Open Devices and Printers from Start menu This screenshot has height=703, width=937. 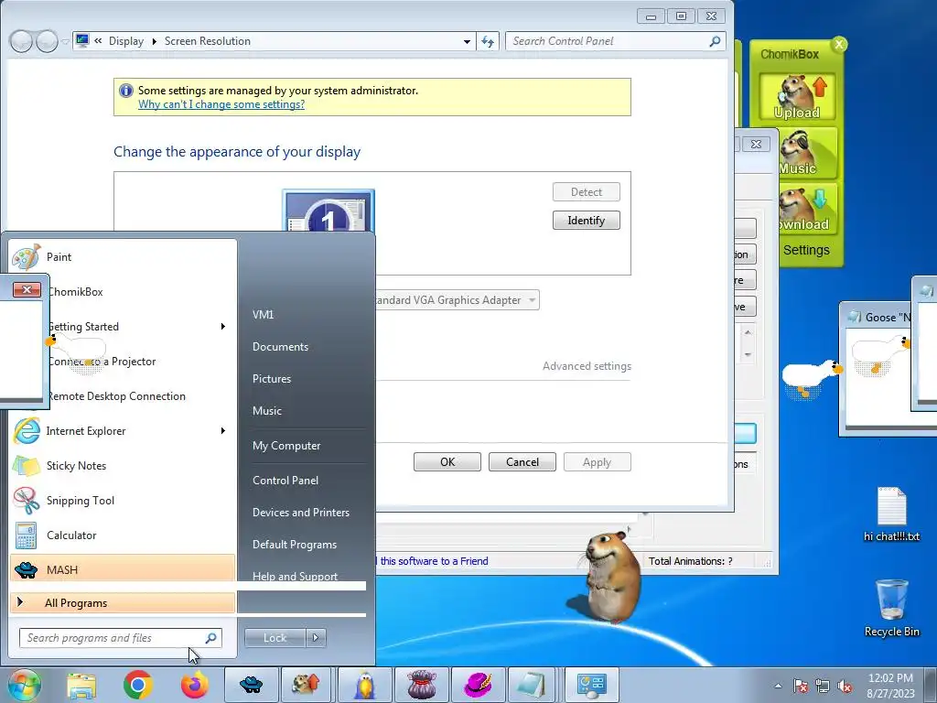(x=300, y=513)
